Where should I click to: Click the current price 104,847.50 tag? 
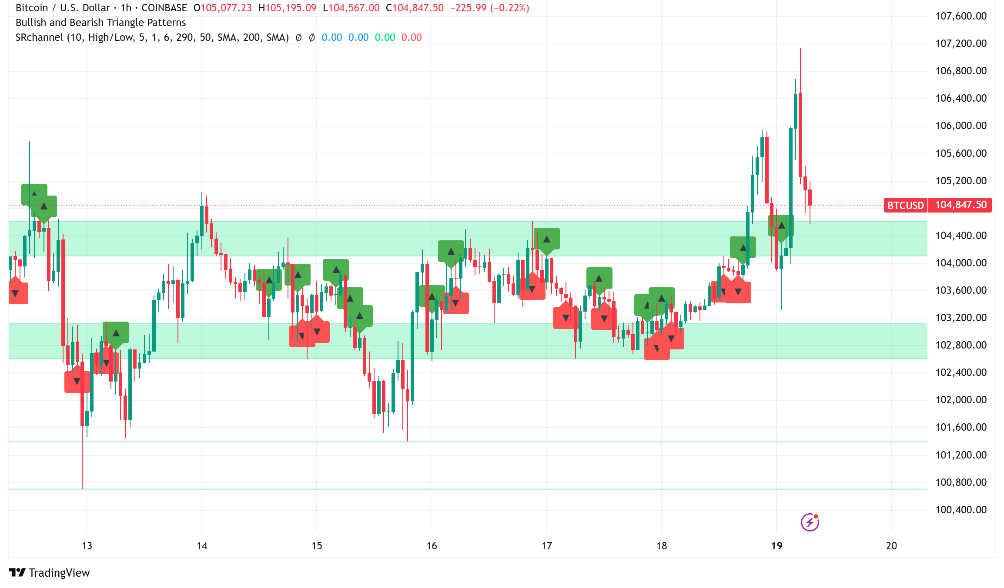coord(960,205)
